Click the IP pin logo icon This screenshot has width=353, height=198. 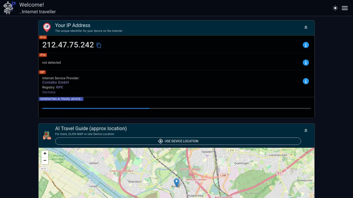[47, 27]
